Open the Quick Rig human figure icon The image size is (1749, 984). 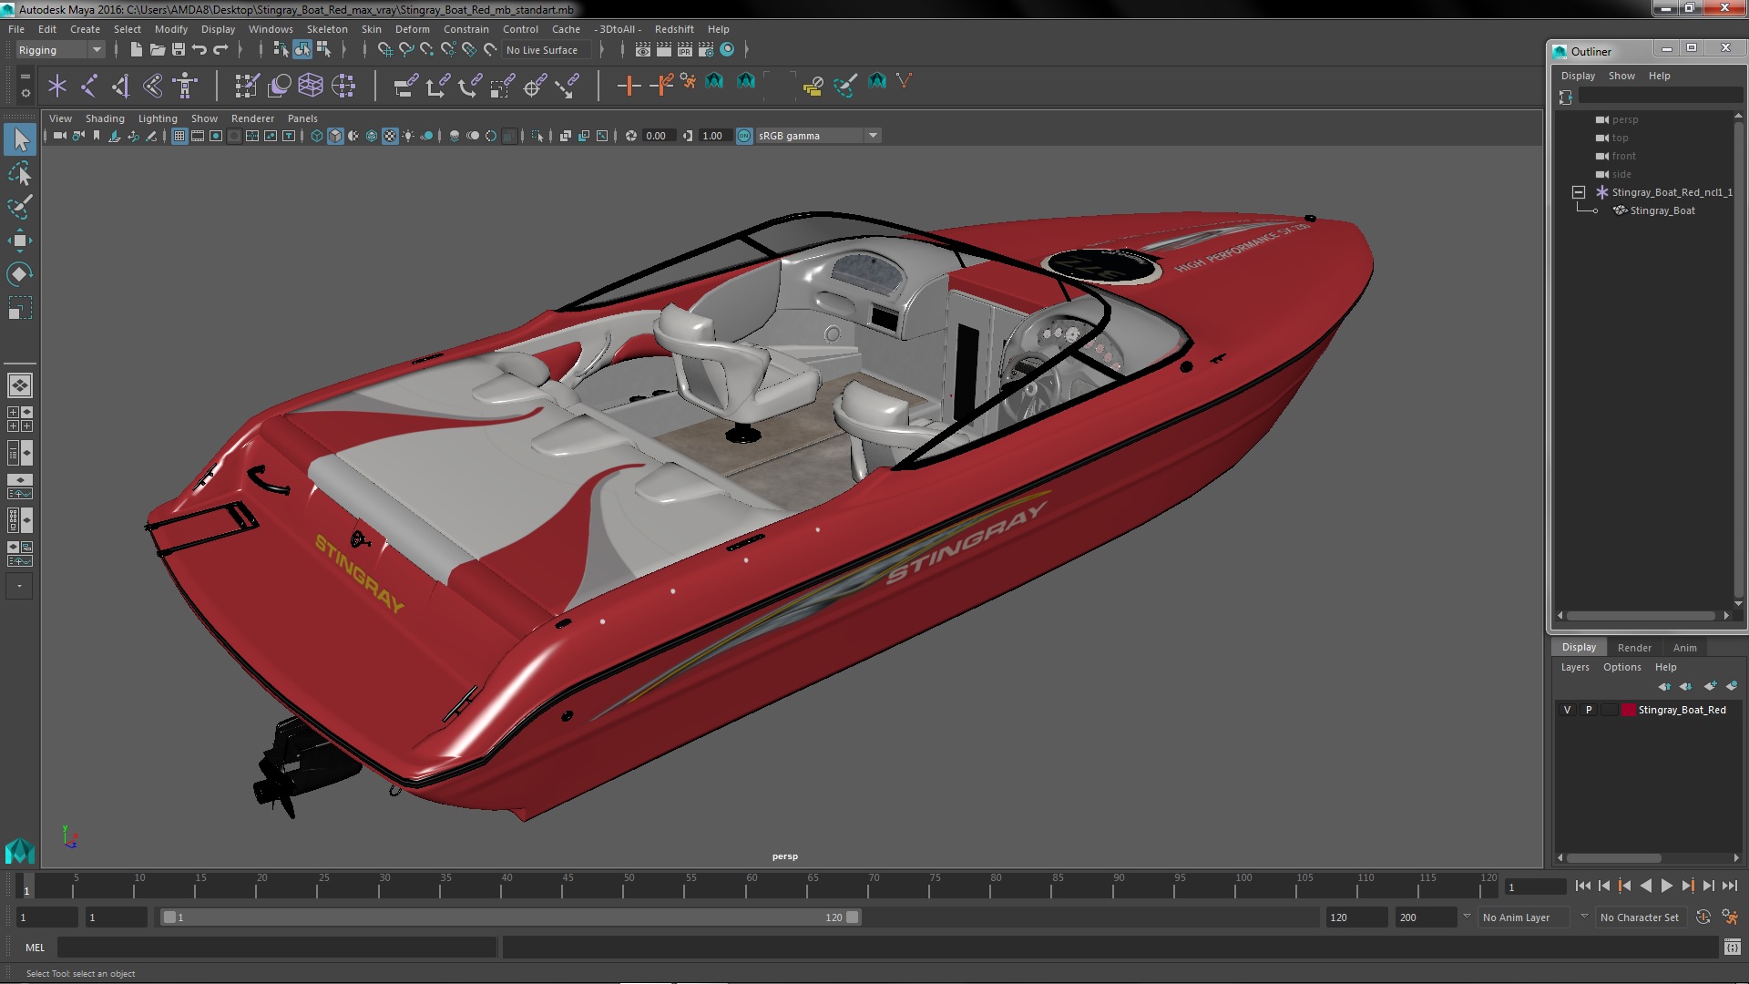185,86
